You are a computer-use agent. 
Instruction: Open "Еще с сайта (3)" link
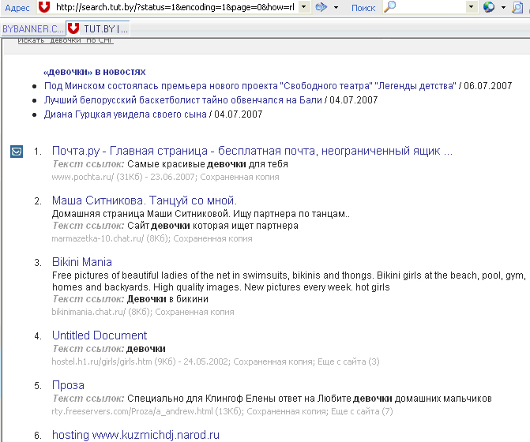point(348,361)
